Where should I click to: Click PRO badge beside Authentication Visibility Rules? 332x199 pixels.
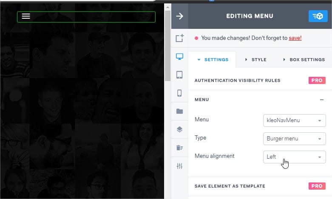[317, 80]
